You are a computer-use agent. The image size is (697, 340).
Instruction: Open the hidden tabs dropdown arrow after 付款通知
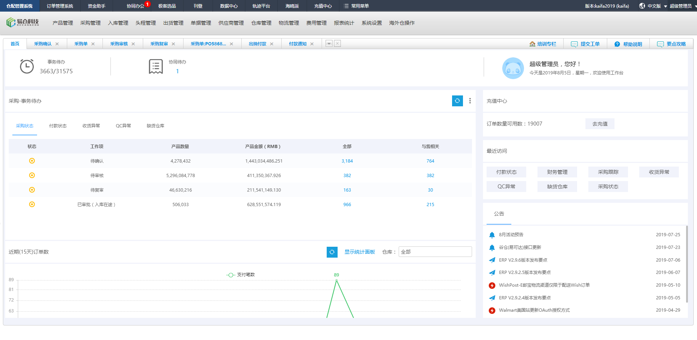(329, 43)
